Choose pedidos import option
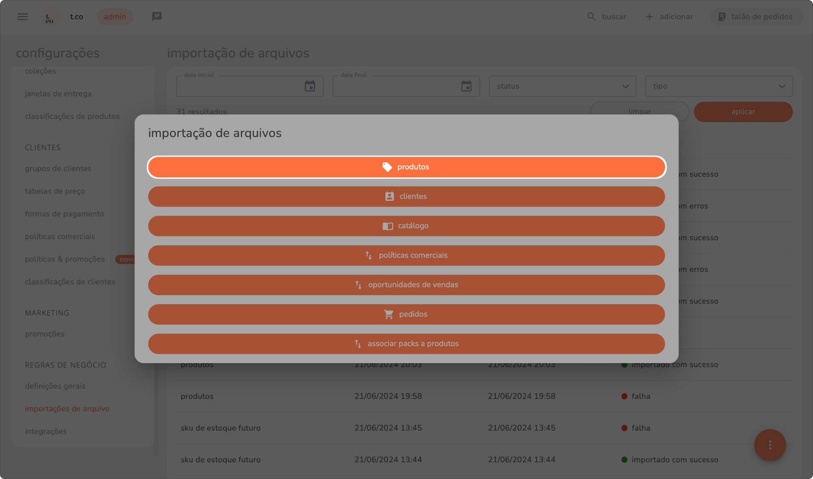 406,314
